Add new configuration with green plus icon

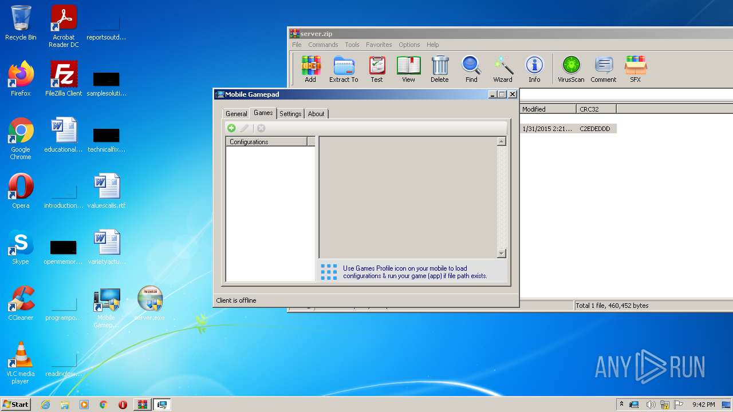pyautogui.click(x=231, y=128)
